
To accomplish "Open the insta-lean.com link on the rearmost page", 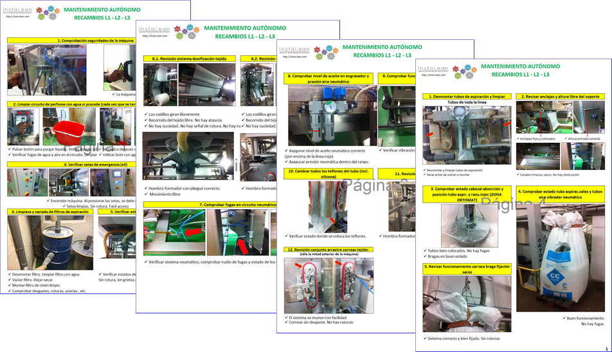I will click(17, 17).
